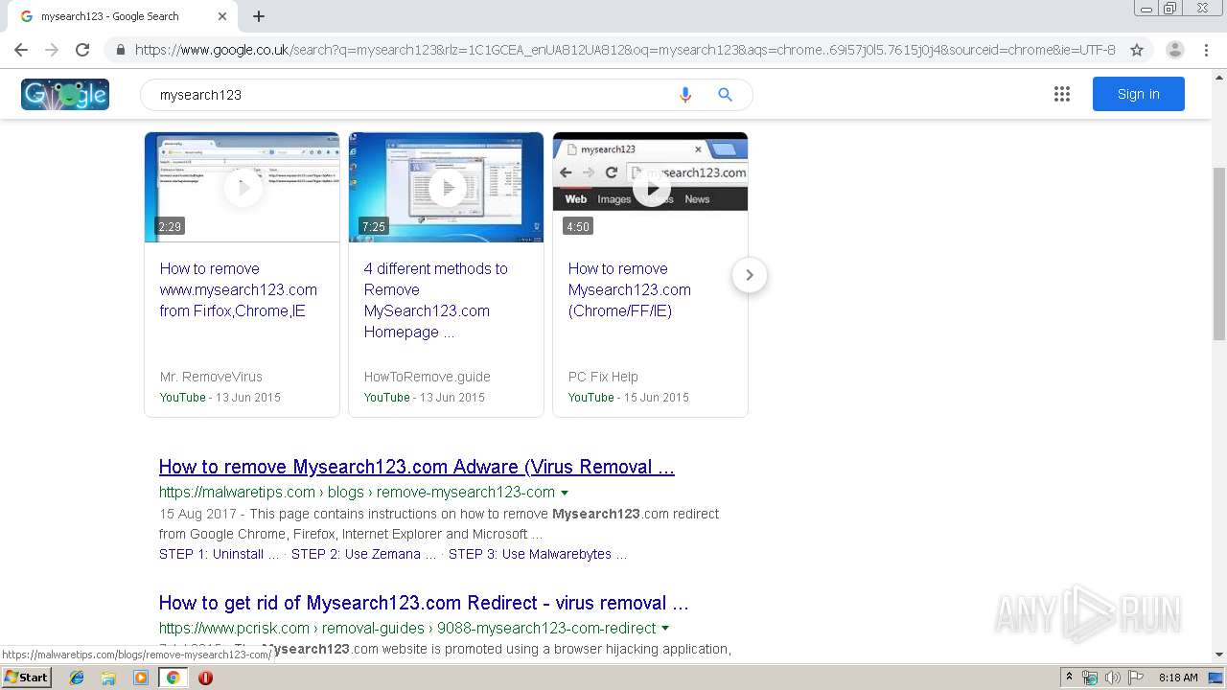This screenshot has width=1227, height=690.
Task: Click the Sign in button
Action: (1138, 94)
